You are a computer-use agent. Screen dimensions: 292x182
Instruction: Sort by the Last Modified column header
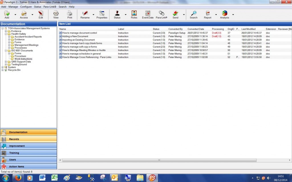248,29
